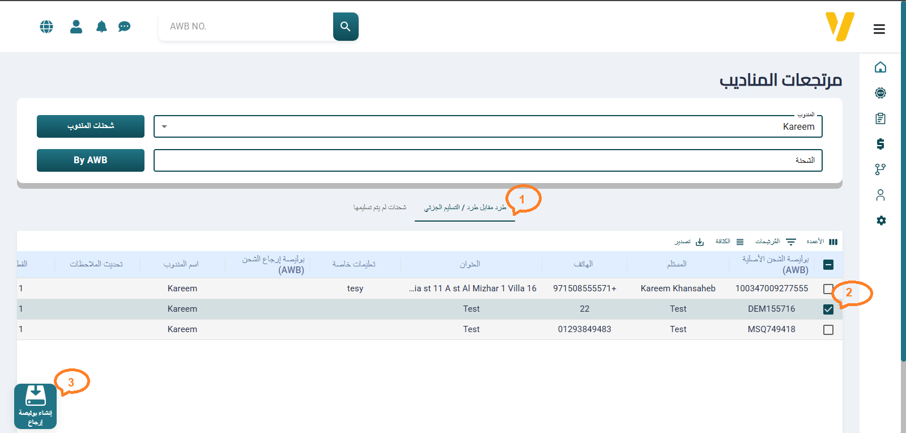Click the Al Mizhar 1 Villa 16 address cell
Image resolution: width=906 pixels, height=433 pixels.
[x=473, y=288]
